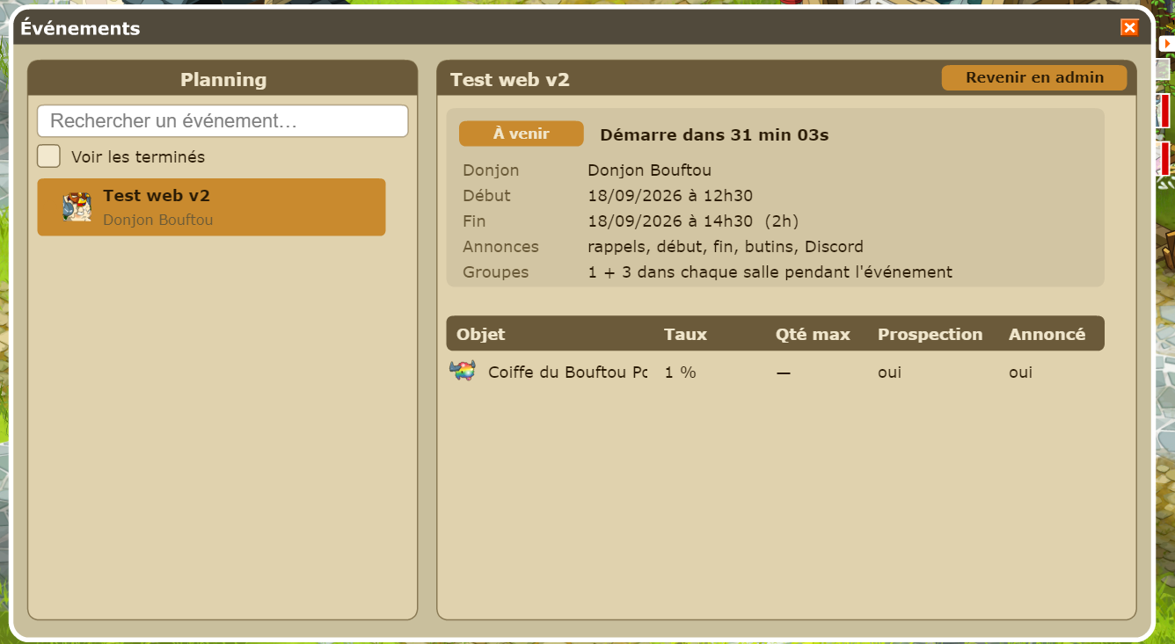Image resolution: width=1175 pixels, height=644 pixels.
Task: Click the orange arrow icon at right edge
Action: pyautogui.click(x=1166, y=43)
